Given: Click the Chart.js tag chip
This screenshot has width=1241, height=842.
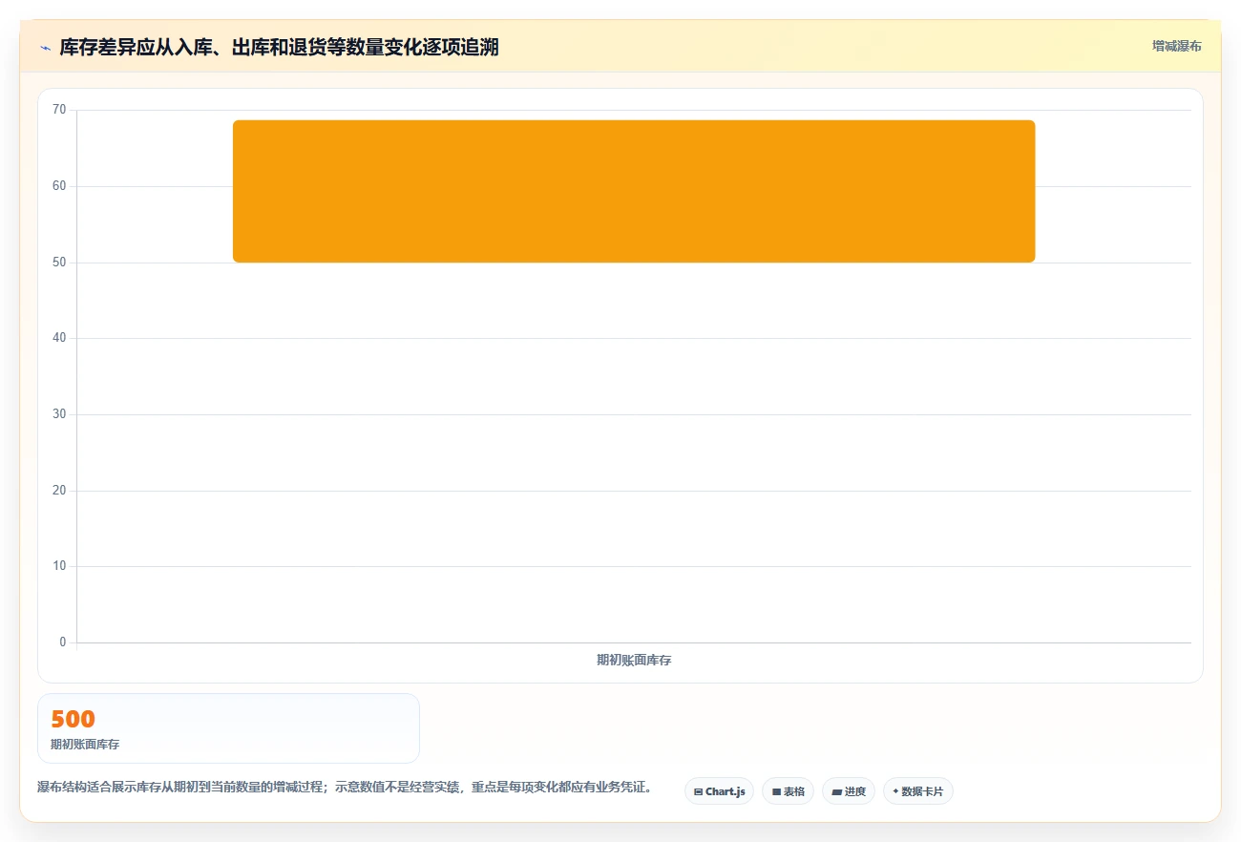Looking at the screenshot, I should click(x=719, y=791).
